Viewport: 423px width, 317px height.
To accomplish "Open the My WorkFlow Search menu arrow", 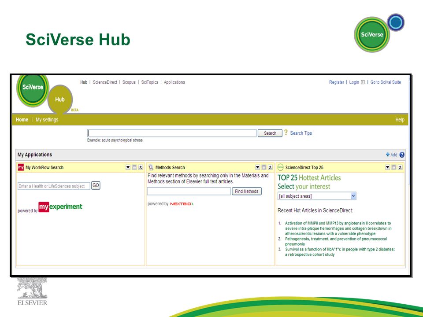I will (128, 167).
